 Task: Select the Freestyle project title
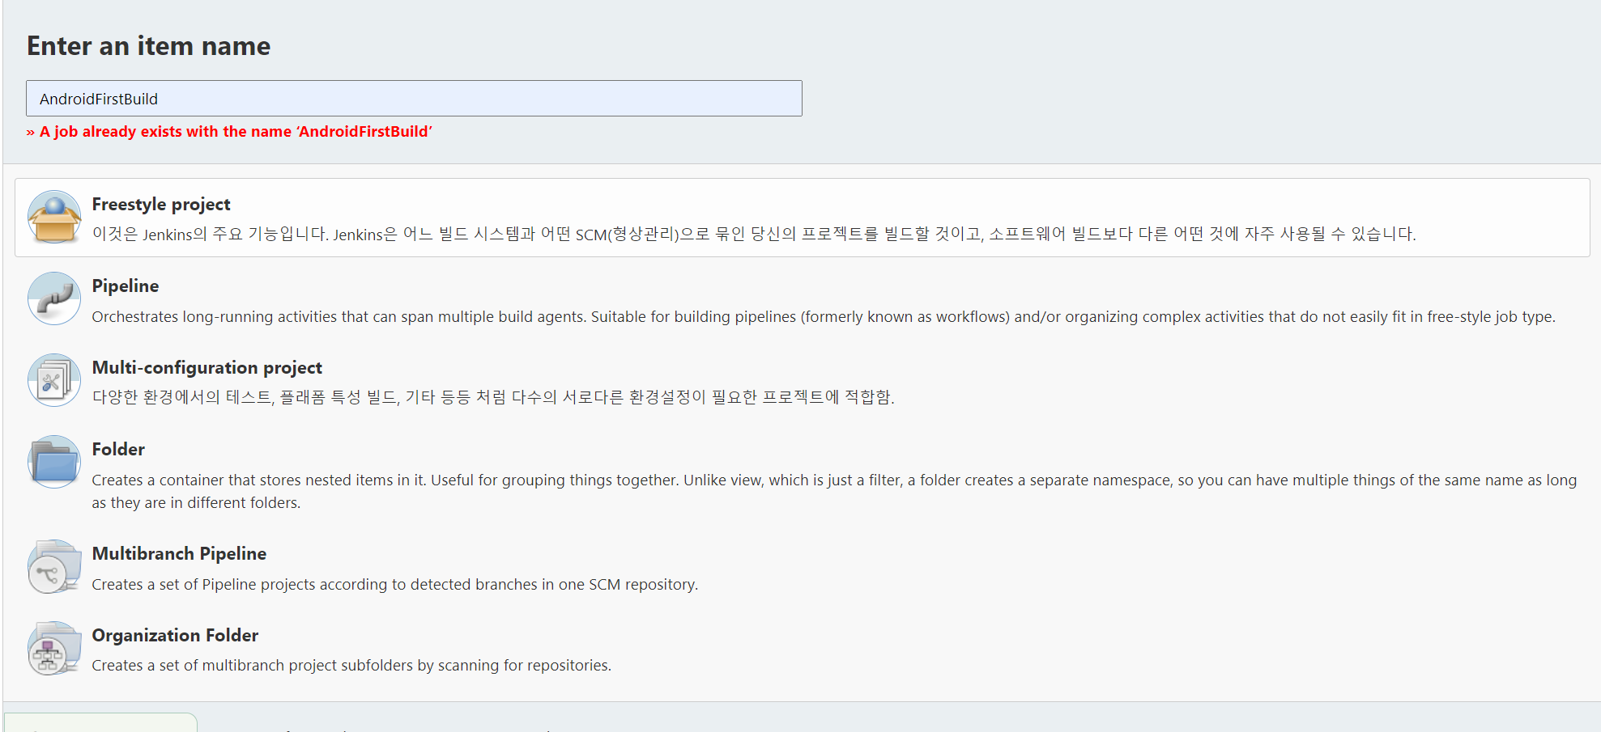click(161, 204)
